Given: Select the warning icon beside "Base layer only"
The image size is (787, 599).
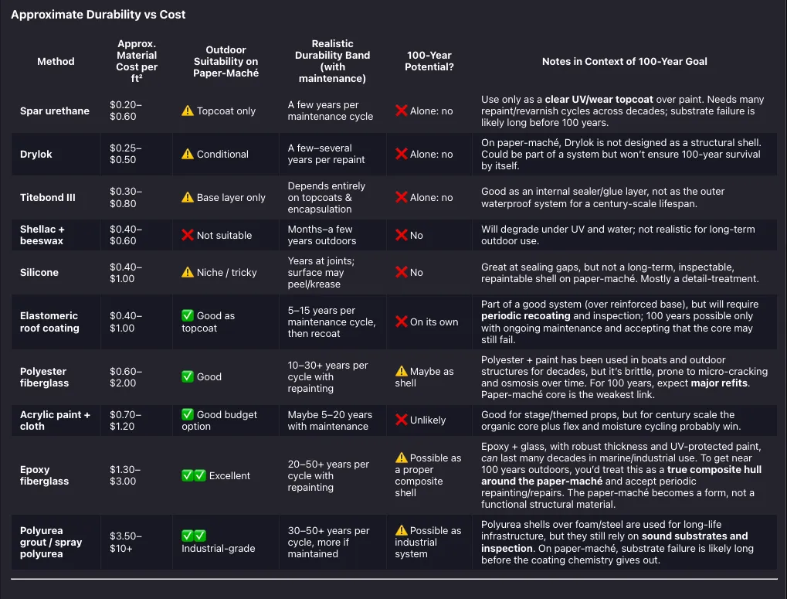Looking at the screenshot, I should [188, 198].
